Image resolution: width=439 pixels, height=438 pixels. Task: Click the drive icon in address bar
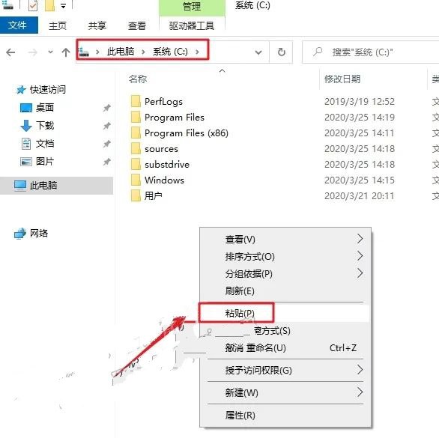84,52
